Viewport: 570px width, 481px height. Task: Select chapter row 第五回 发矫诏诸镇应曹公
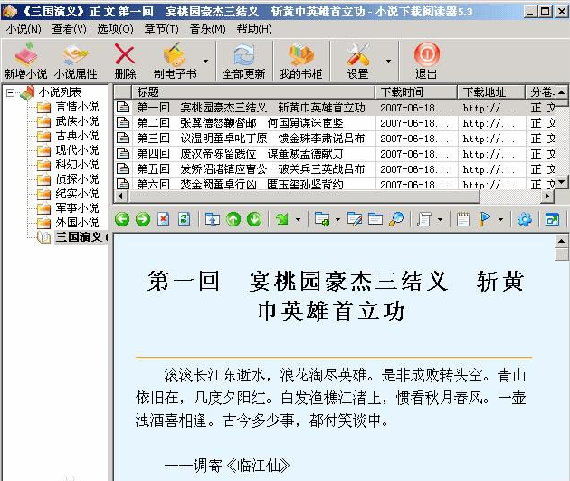335,169
